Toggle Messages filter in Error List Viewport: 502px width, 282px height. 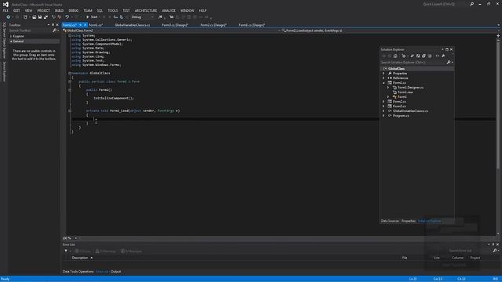pyautogui.click(x=131, y=251)
